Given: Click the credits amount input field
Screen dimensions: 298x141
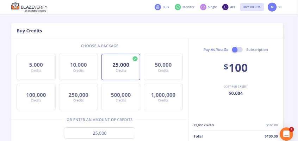Looking at the screenshot, I should [x=99, y=133].
